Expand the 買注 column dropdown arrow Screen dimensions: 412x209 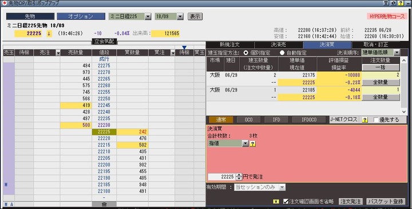click(x=172, y=53)
